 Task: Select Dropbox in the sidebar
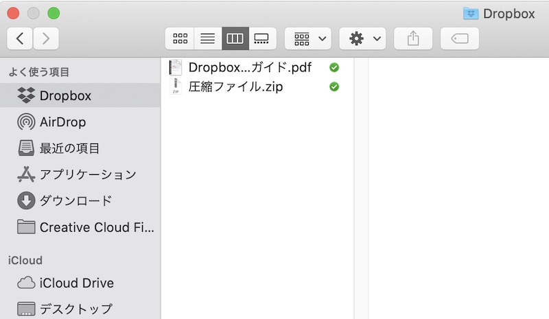(x=80, y=95)
